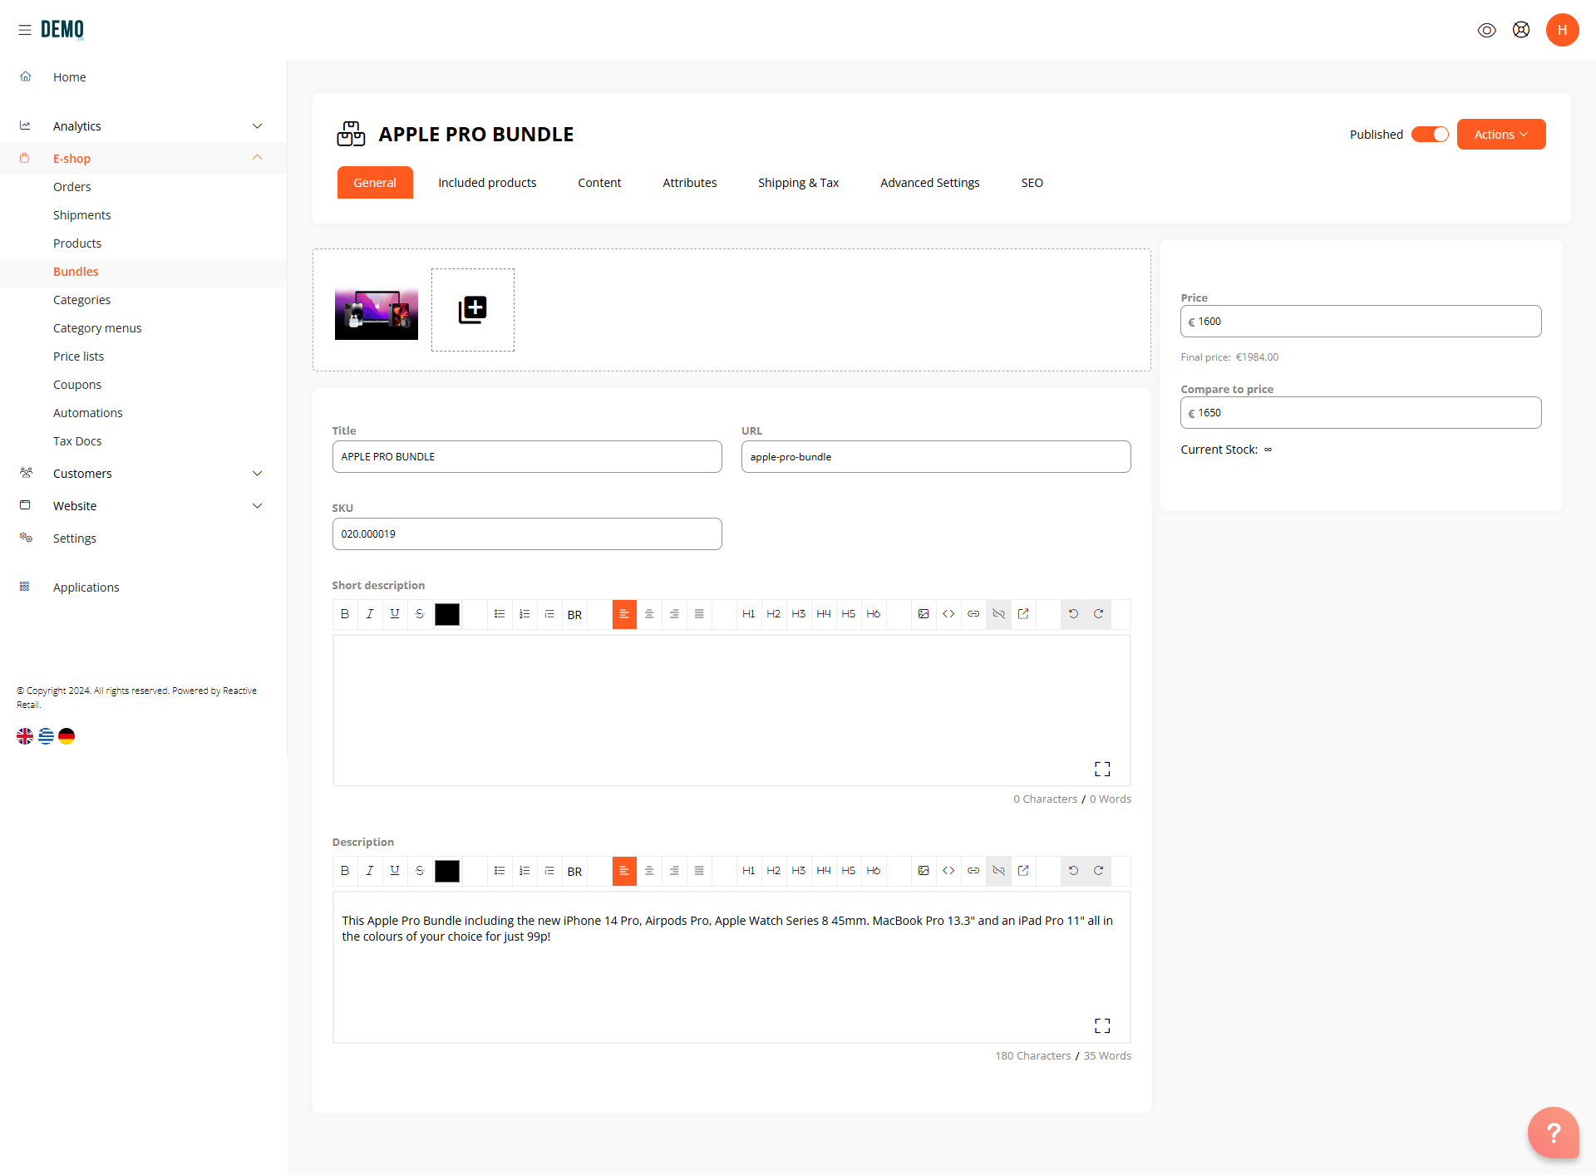Viewport: 1596px width, 1175px height.
Task: Open the help question mark button
Action: pyautogui.click(x=1553, y=1132)
